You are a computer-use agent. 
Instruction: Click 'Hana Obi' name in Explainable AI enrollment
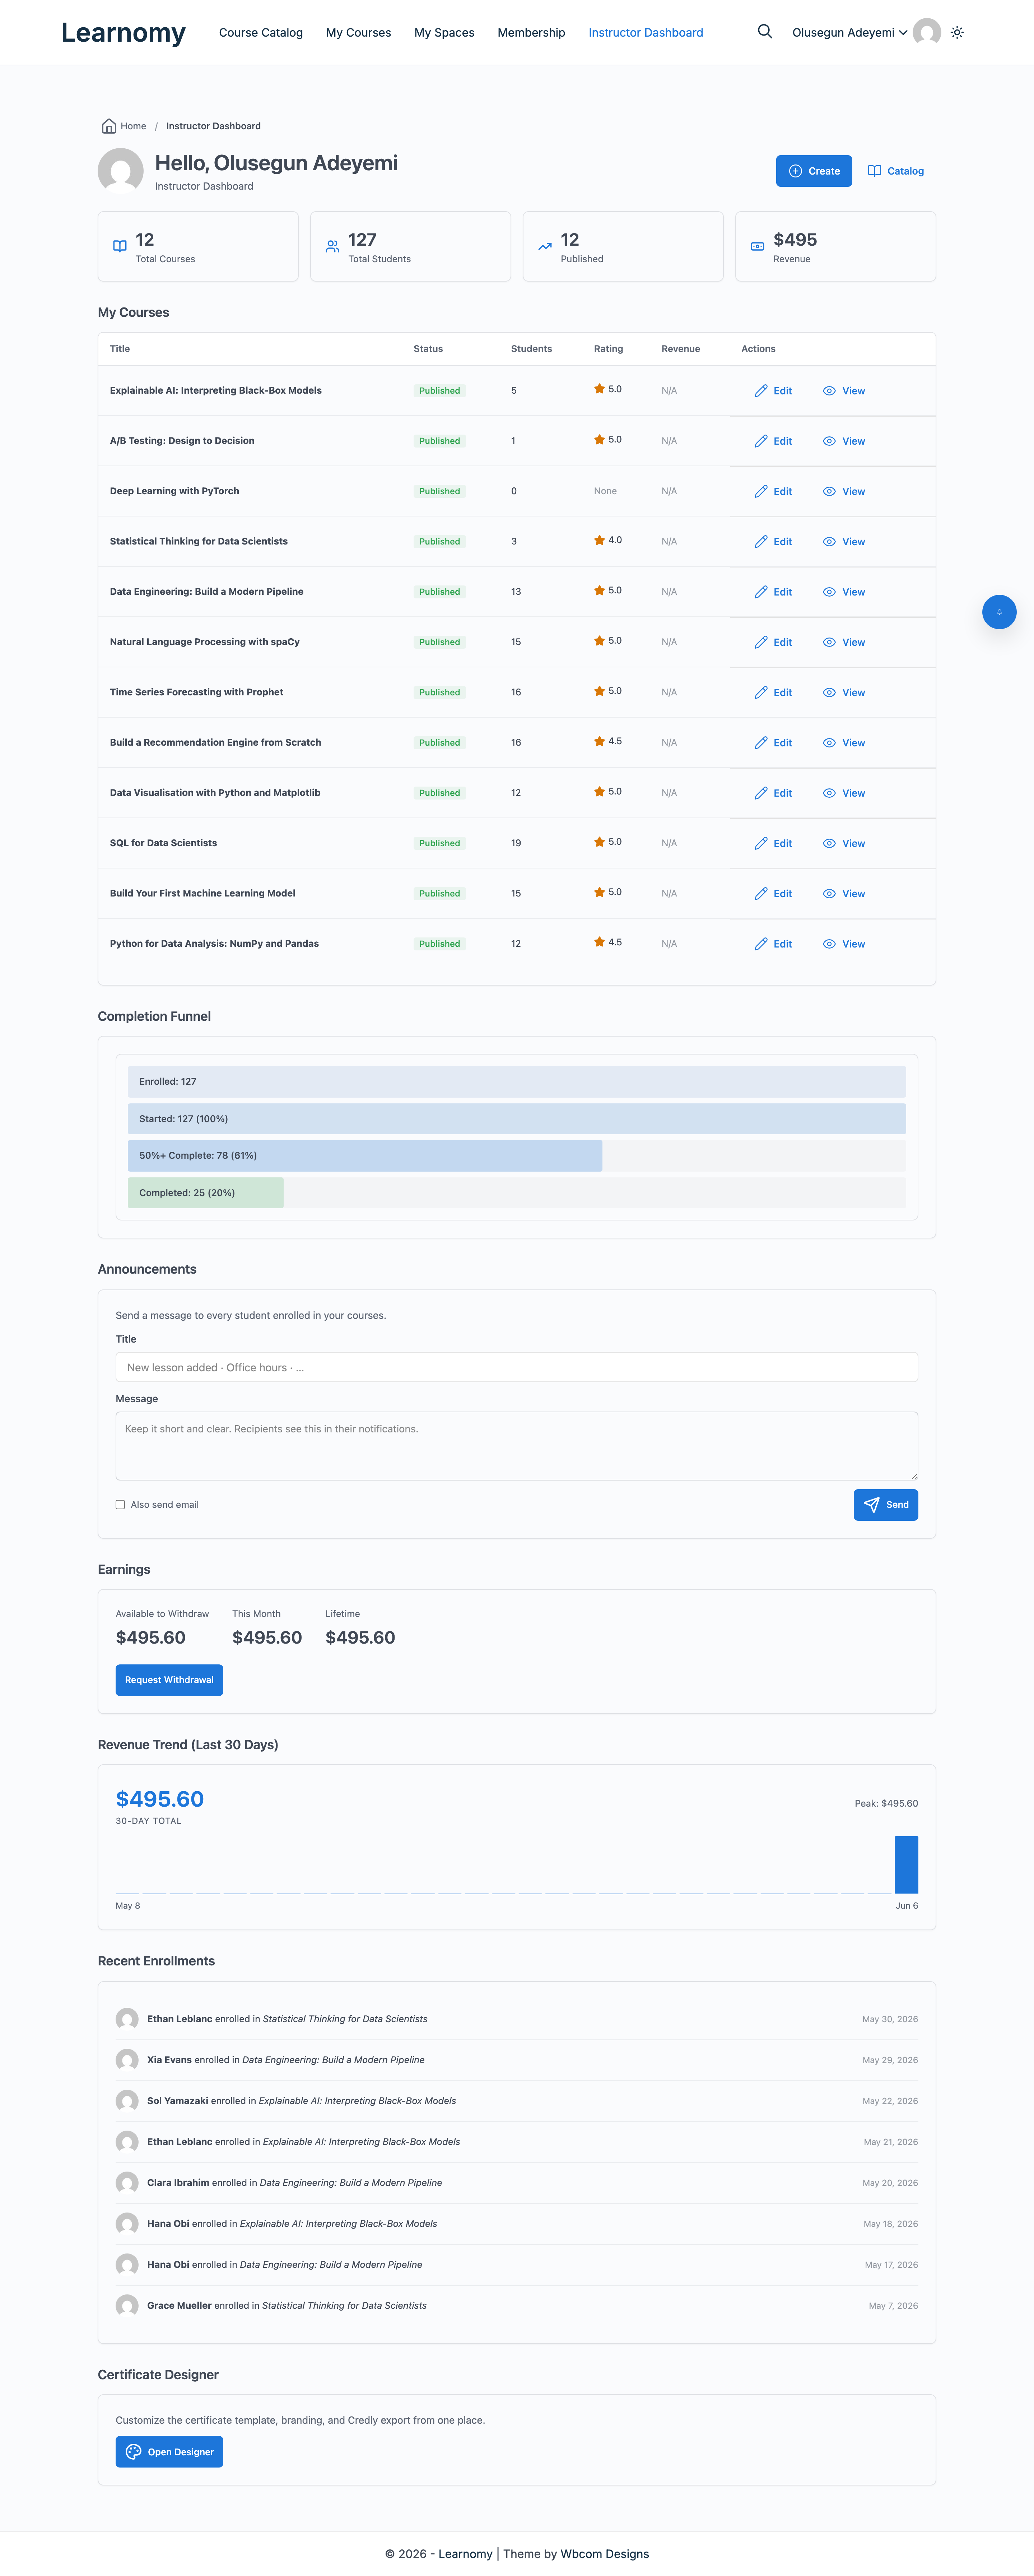(168, 2224)
